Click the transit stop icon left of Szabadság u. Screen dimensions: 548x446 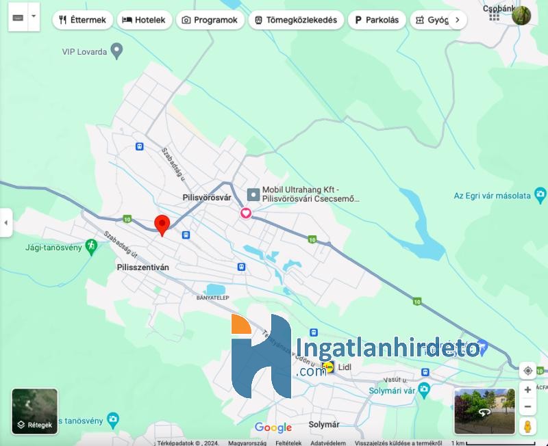pyautogui.click(x=140, y=146)
